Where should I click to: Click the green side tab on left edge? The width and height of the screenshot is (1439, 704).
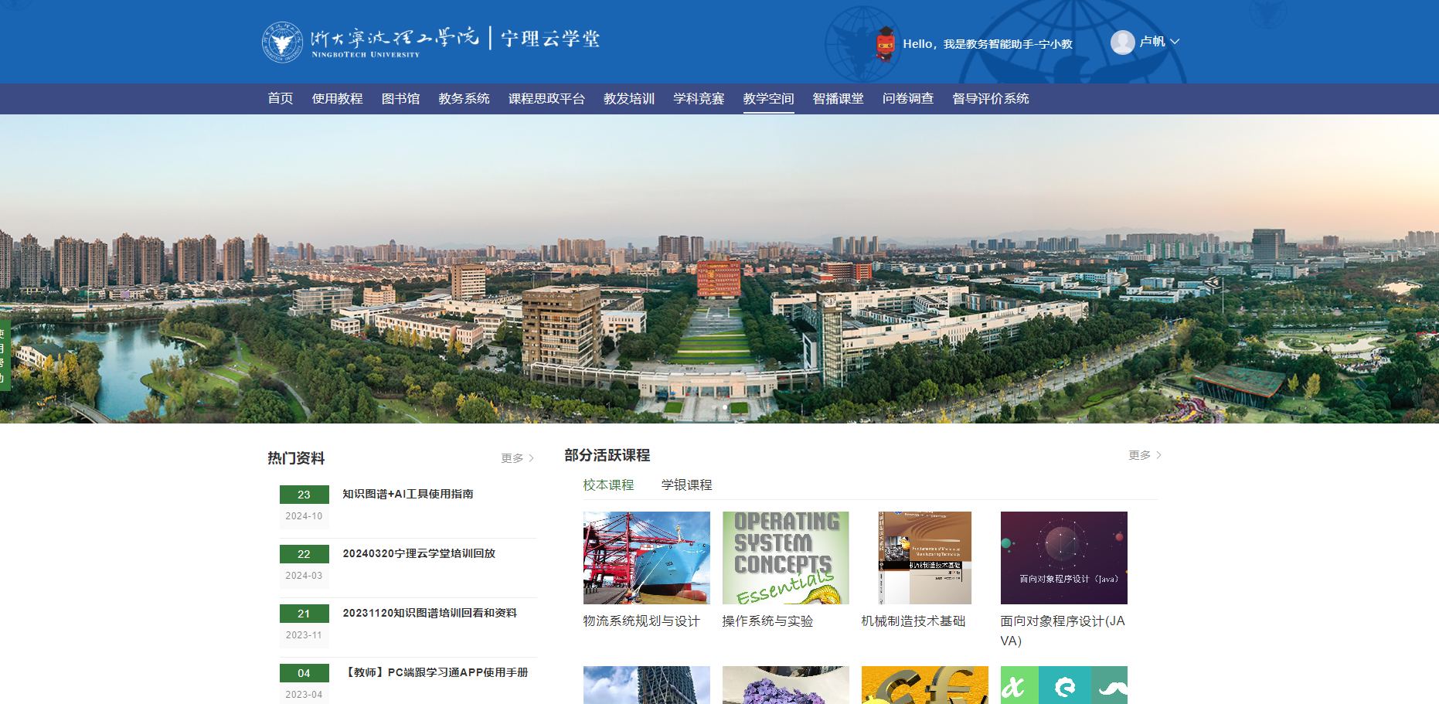pos(4,355)
